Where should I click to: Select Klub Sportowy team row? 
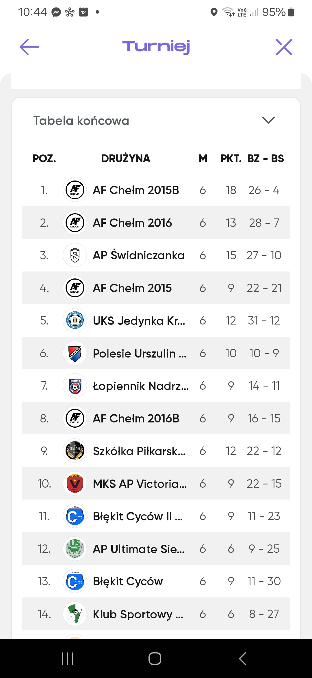(156, 614)
